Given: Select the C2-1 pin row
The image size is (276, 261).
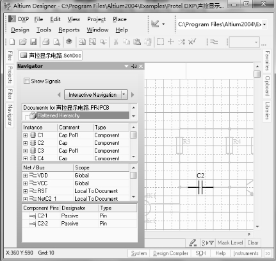Looking at the screenshot, I should click(79, 216).
